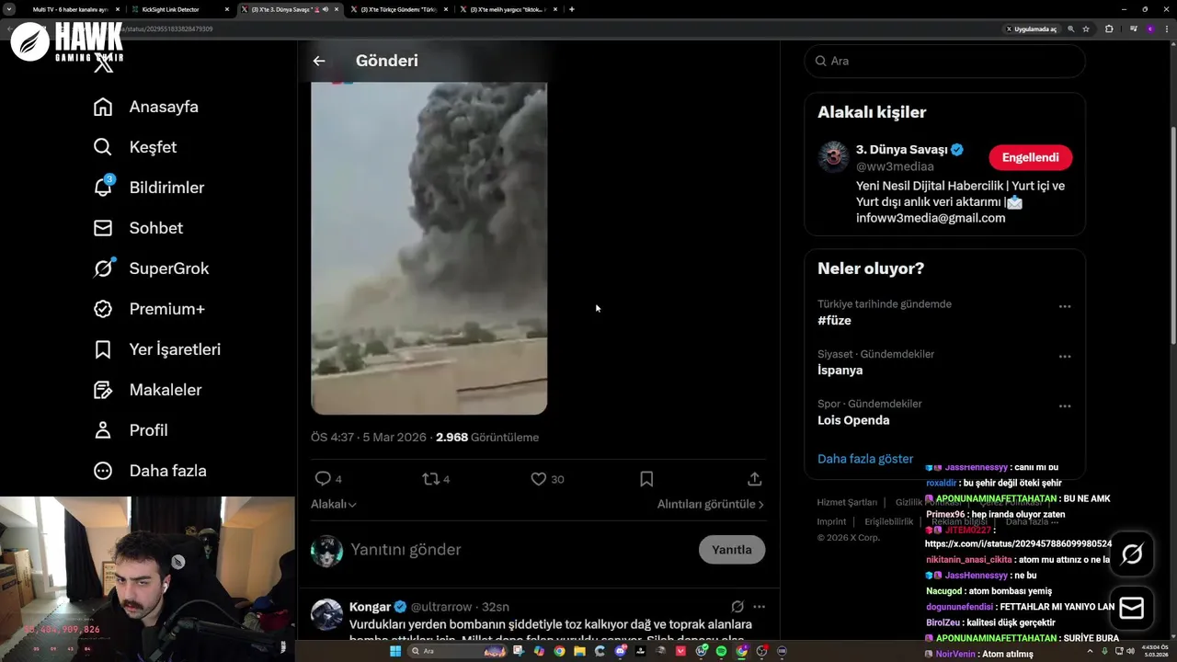
Task: Like the post using the heart icon
Action: [x=539, y=479]
